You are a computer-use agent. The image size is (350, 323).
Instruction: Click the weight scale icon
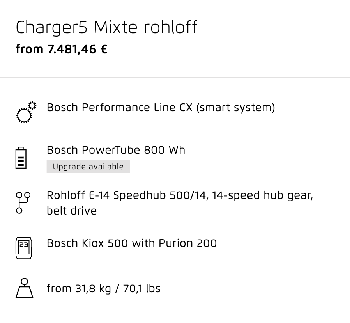point(24,288)
